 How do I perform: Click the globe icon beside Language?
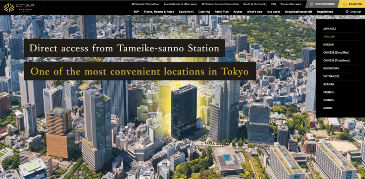[x=347, y=12]
